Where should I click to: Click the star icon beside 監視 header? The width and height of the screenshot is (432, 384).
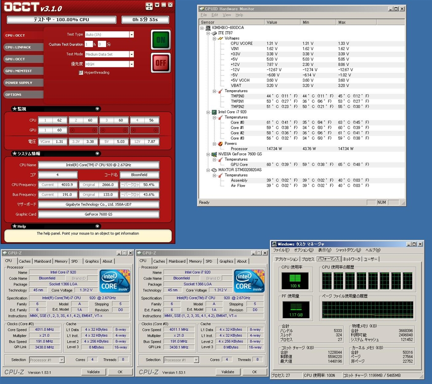pos(15,109)
